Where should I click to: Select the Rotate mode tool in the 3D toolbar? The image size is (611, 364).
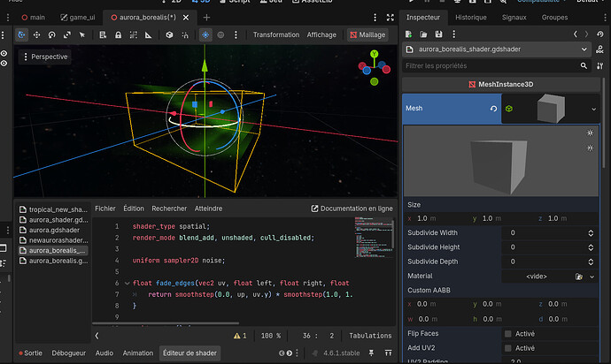pyautogui.click(x=52, y=34)
